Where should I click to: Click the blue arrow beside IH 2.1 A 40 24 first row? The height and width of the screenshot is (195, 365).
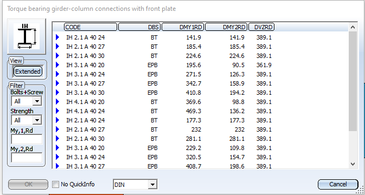pos(57,37)
